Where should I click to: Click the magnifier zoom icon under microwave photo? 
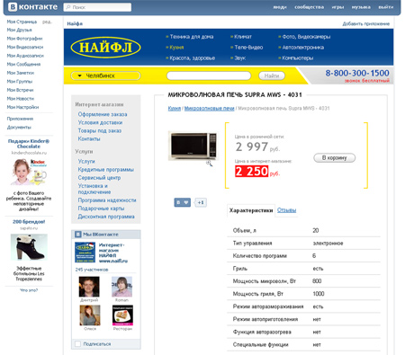click(x=209, y=164)
